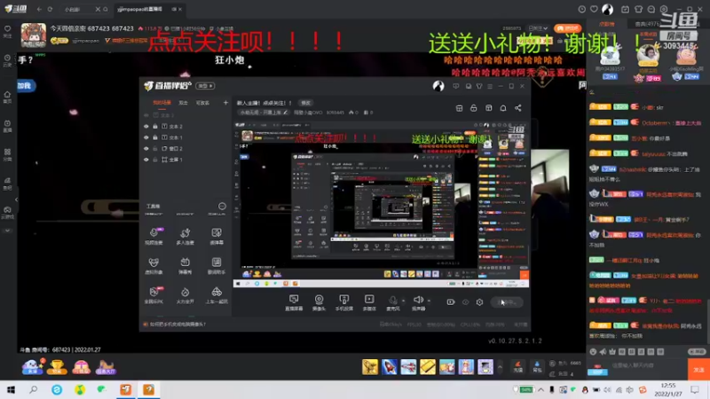Open the Windows Start menu

pyautogui.click(x=11, y=389)
